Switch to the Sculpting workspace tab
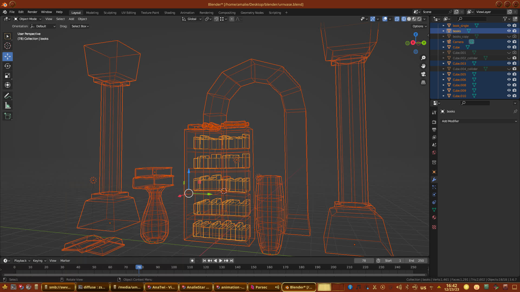The height and width of the screenshot is (292, 520). [110, 12]
